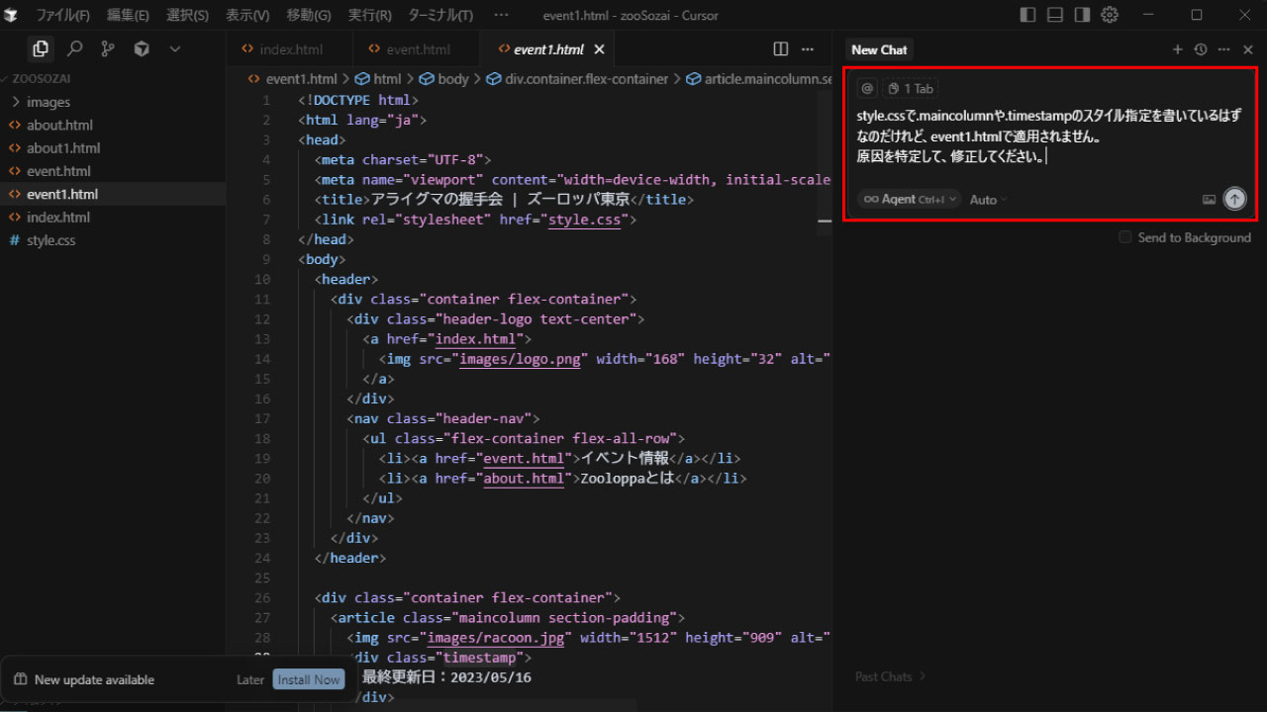Click the body breadcrumb segment

point(444,79)
